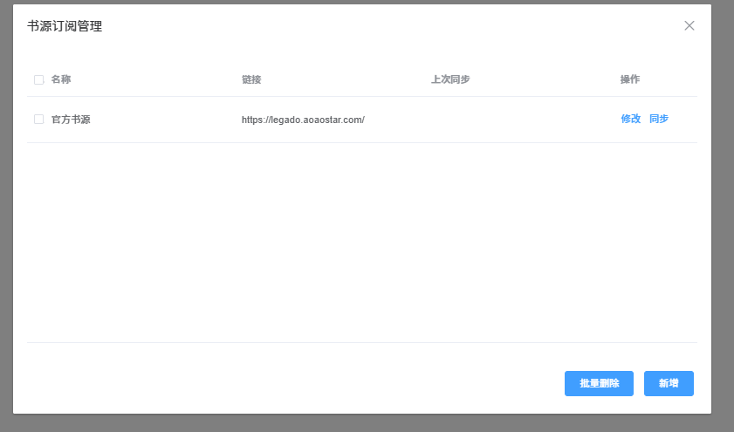Click the 名称 column header
The width and height of the screenshot is (734, 432).
pyautogui.click(x=61, y=79)
